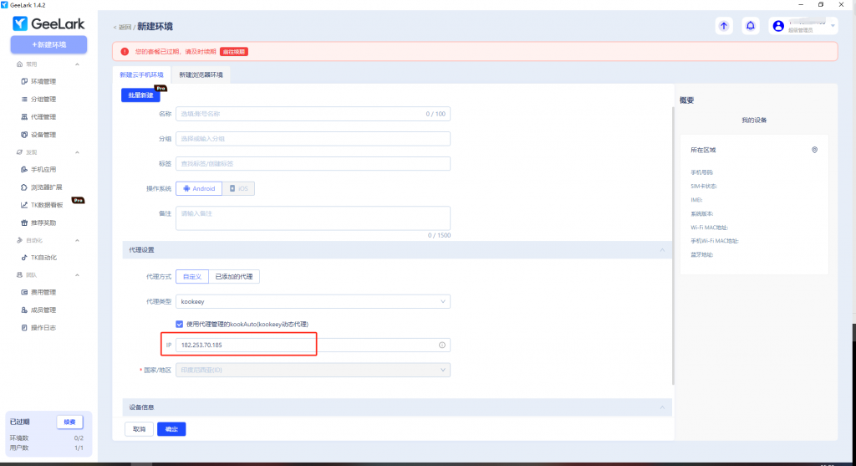The width and height of the screenshot is (856, 466).
Task: Collapse the 代理设置 section
Action: (662, 250)
